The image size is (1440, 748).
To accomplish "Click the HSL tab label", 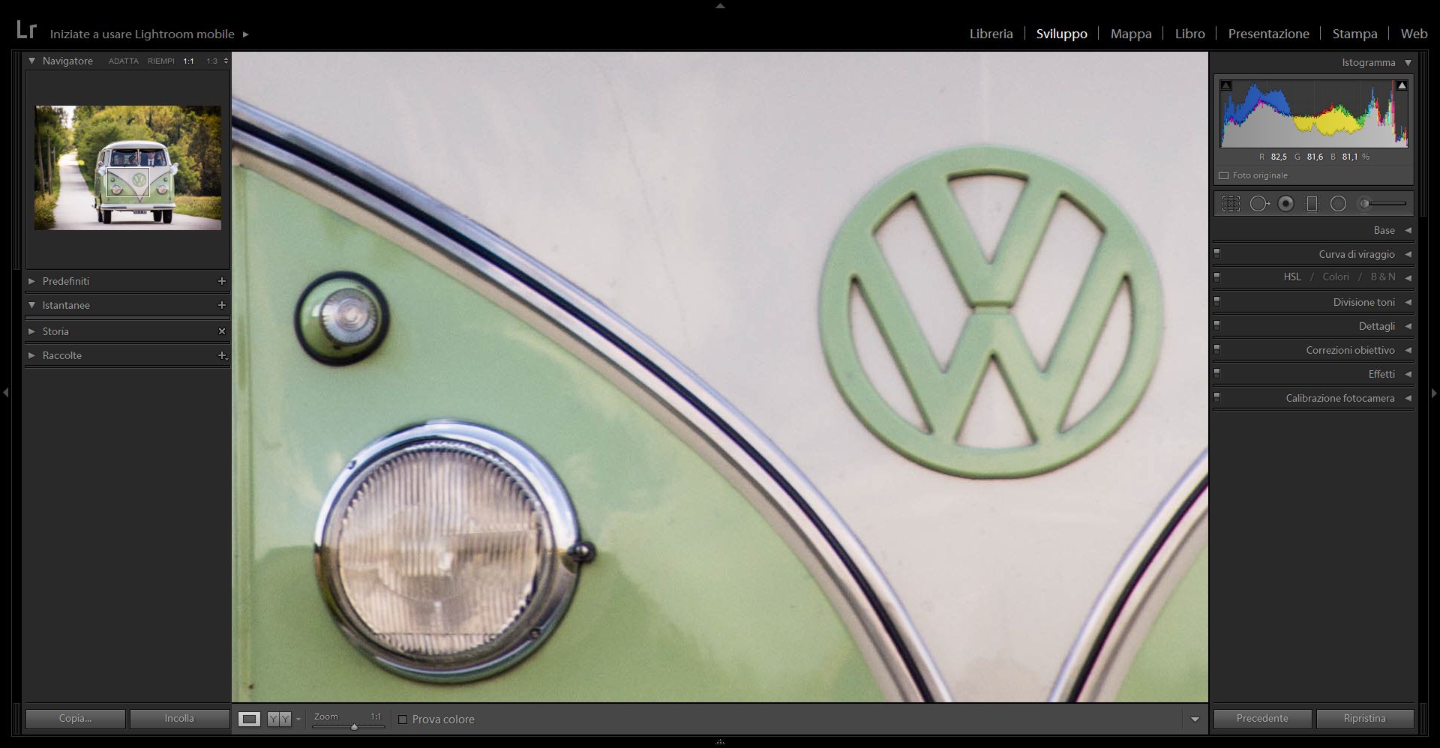I will [1291, 277].
